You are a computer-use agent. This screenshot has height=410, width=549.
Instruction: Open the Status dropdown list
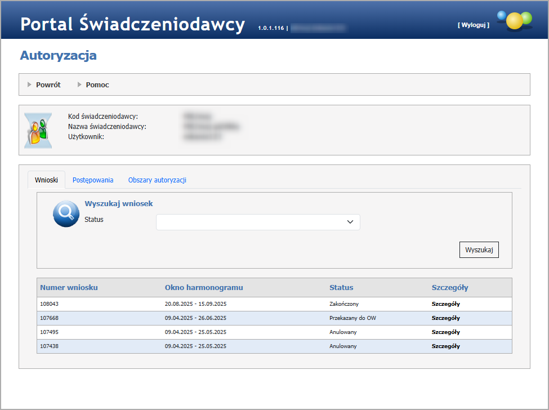(x=257, y=222)
